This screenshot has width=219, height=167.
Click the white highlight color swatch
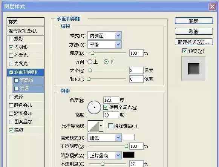[x=129, y=137]
